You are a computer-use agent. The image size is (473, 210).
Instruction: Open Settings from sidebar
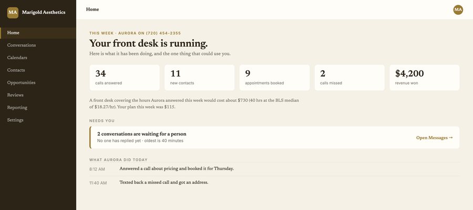pyautogui.click(x=38, y=120)
